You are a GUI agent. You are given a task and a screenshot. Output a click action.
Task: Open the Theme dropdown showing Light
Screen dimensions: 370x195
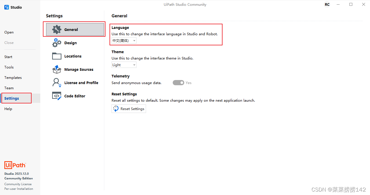coord(124,65)
